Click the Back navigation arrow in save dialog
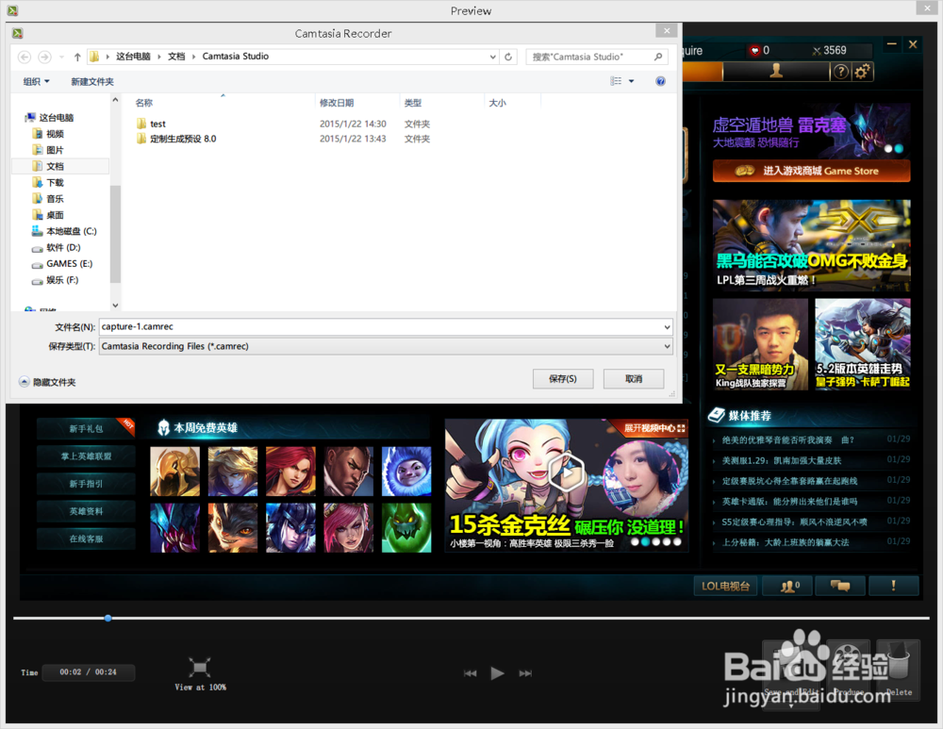943x729 pixels. pyautogui.click(x=25, y=57)
